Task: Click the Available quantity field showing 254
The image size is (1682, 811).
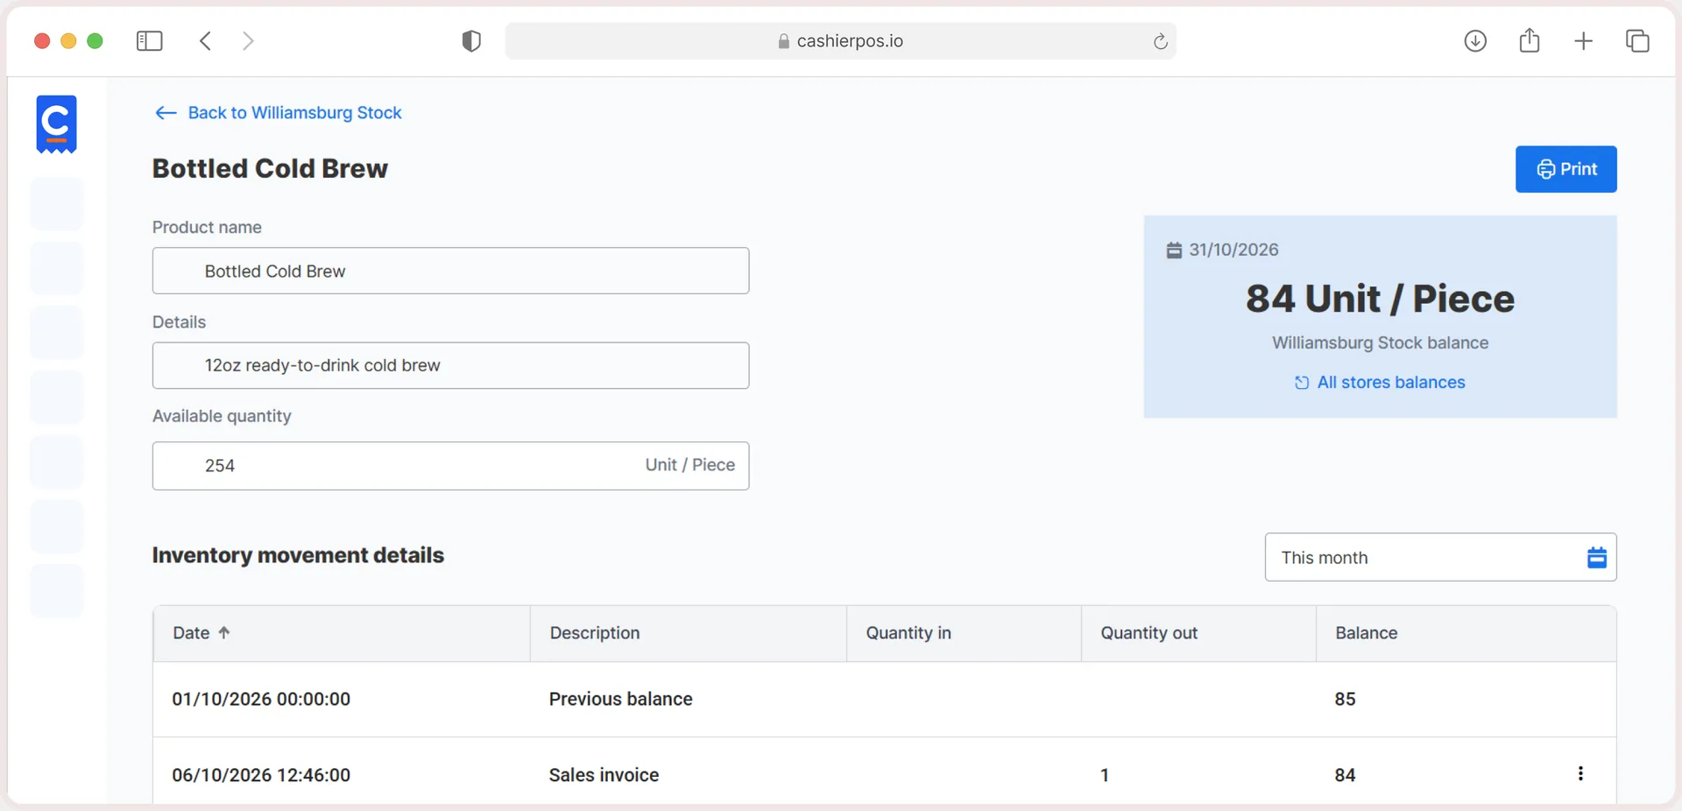Action: (450, 466)
